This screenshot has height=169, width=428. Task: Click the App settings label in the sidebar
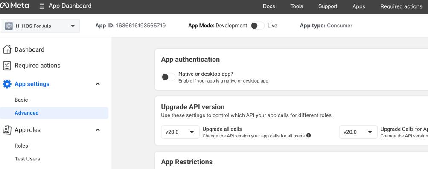point(32,84)
